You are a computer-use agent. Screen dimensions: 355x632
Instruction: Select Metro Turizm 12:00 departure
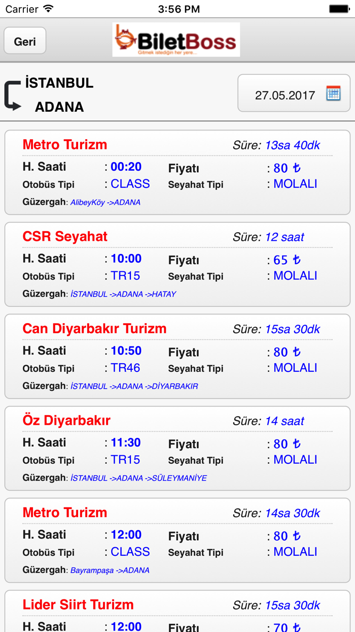[177, 540]
